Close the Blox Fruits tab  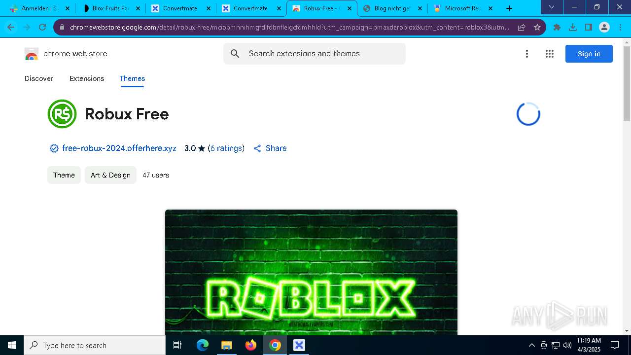pyautogui.click(x=138, y=8)
